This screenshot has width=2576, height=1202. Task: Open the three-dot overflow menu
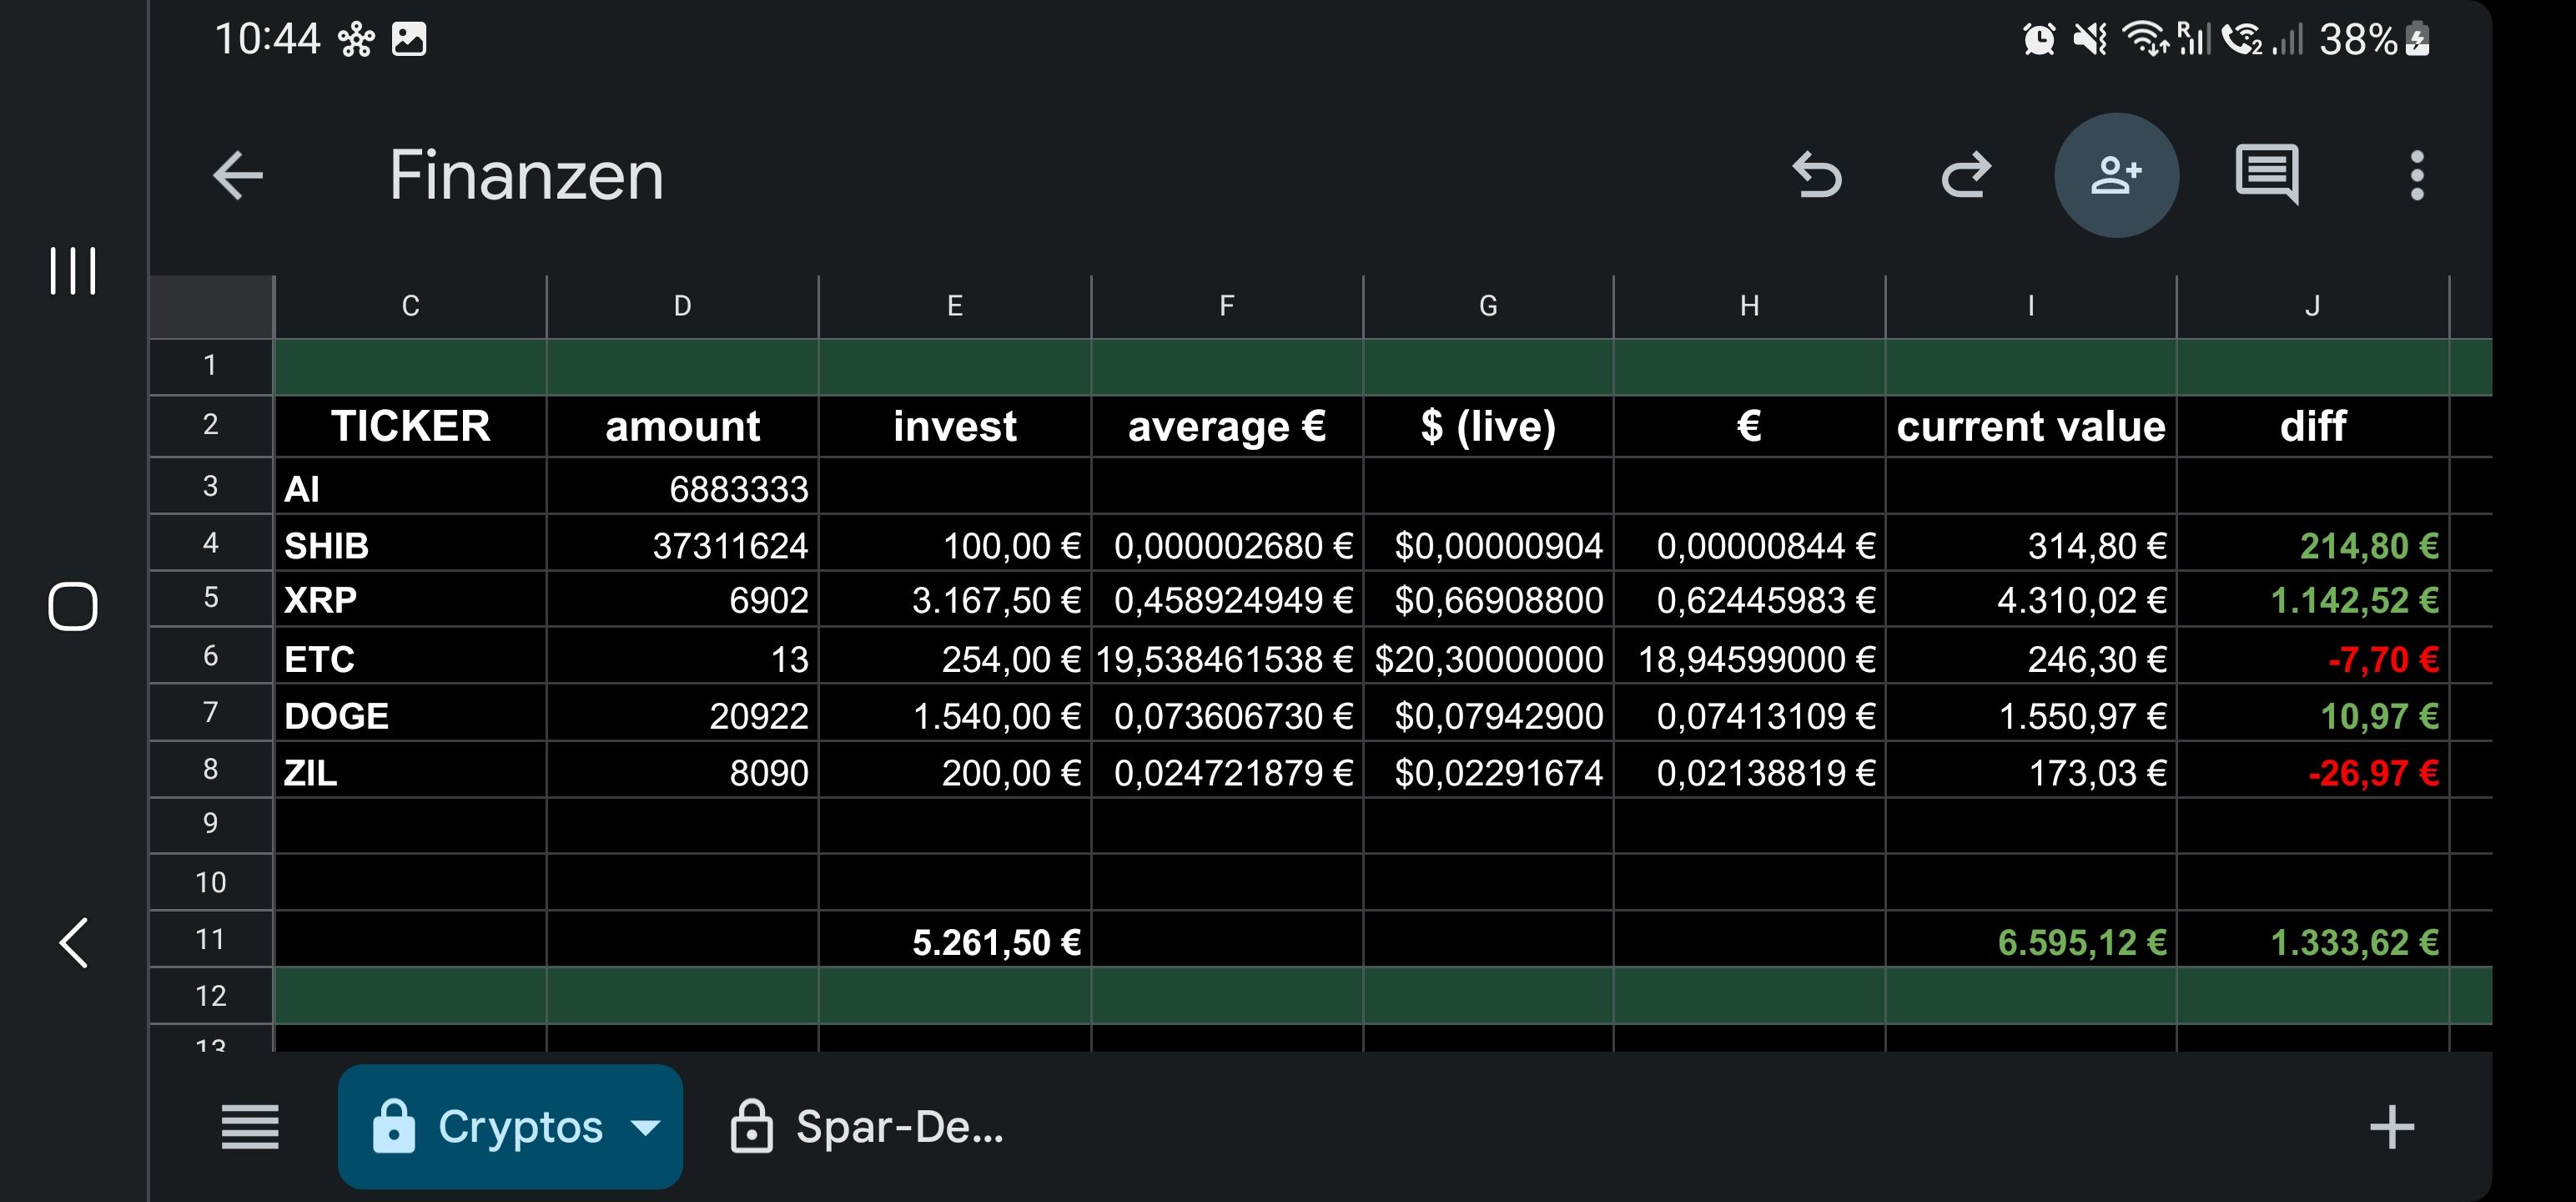coord(2417,175)
